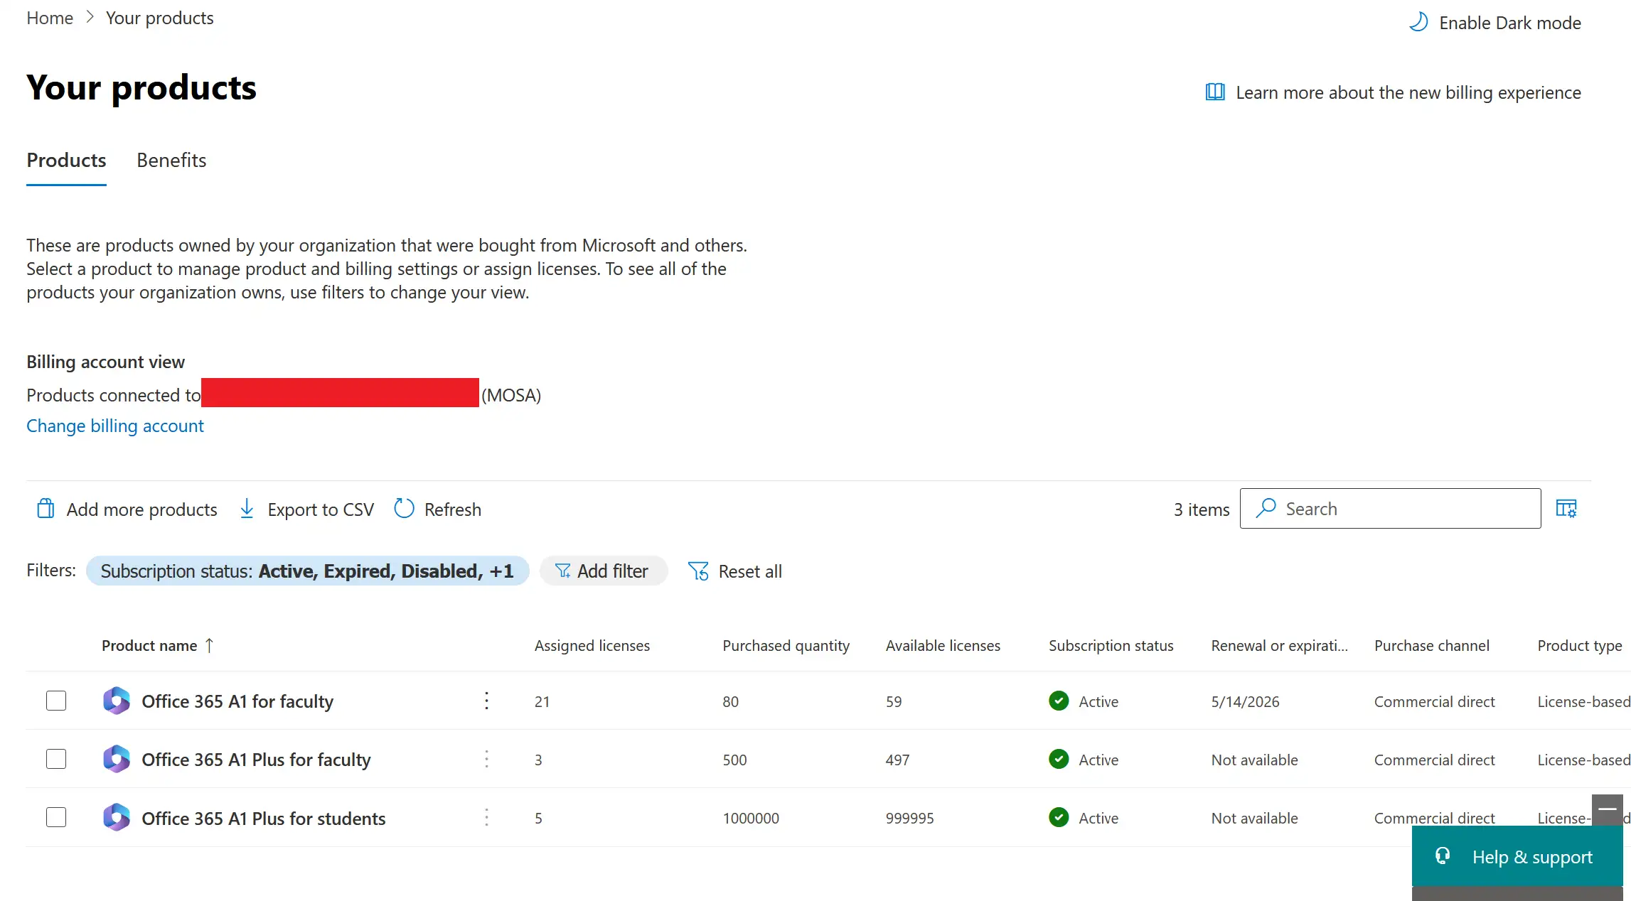Open more actions for Office 365 A1 for faculty
The height and width of the screenshot is (901, 1631).
click(486, 701)
